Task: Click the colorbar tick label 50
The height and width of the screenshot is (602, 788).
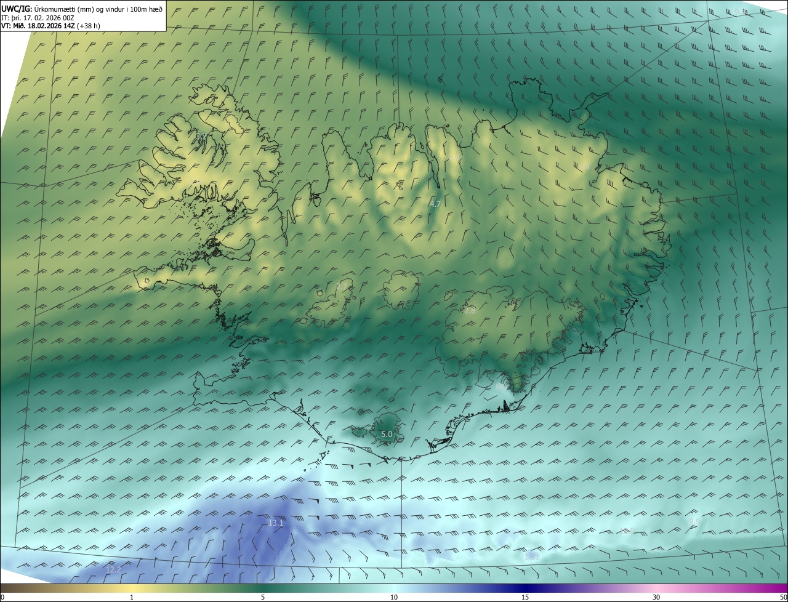Action: pyautogui.click(x=783, y=597)
